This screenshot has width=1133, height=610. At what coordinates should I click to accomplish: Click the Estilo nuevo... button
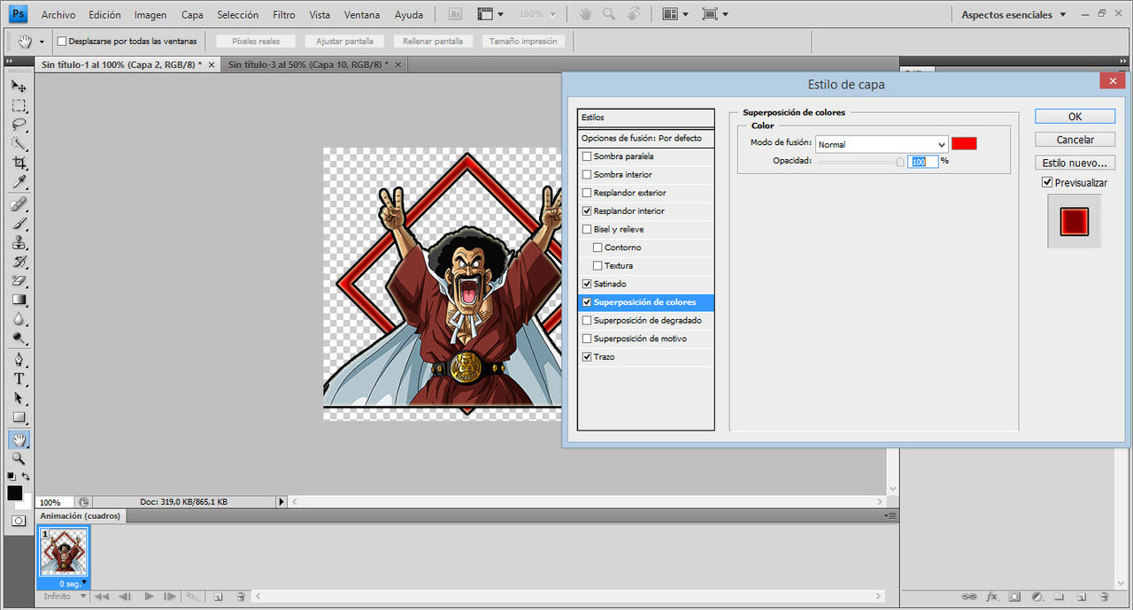(1075, 163)
